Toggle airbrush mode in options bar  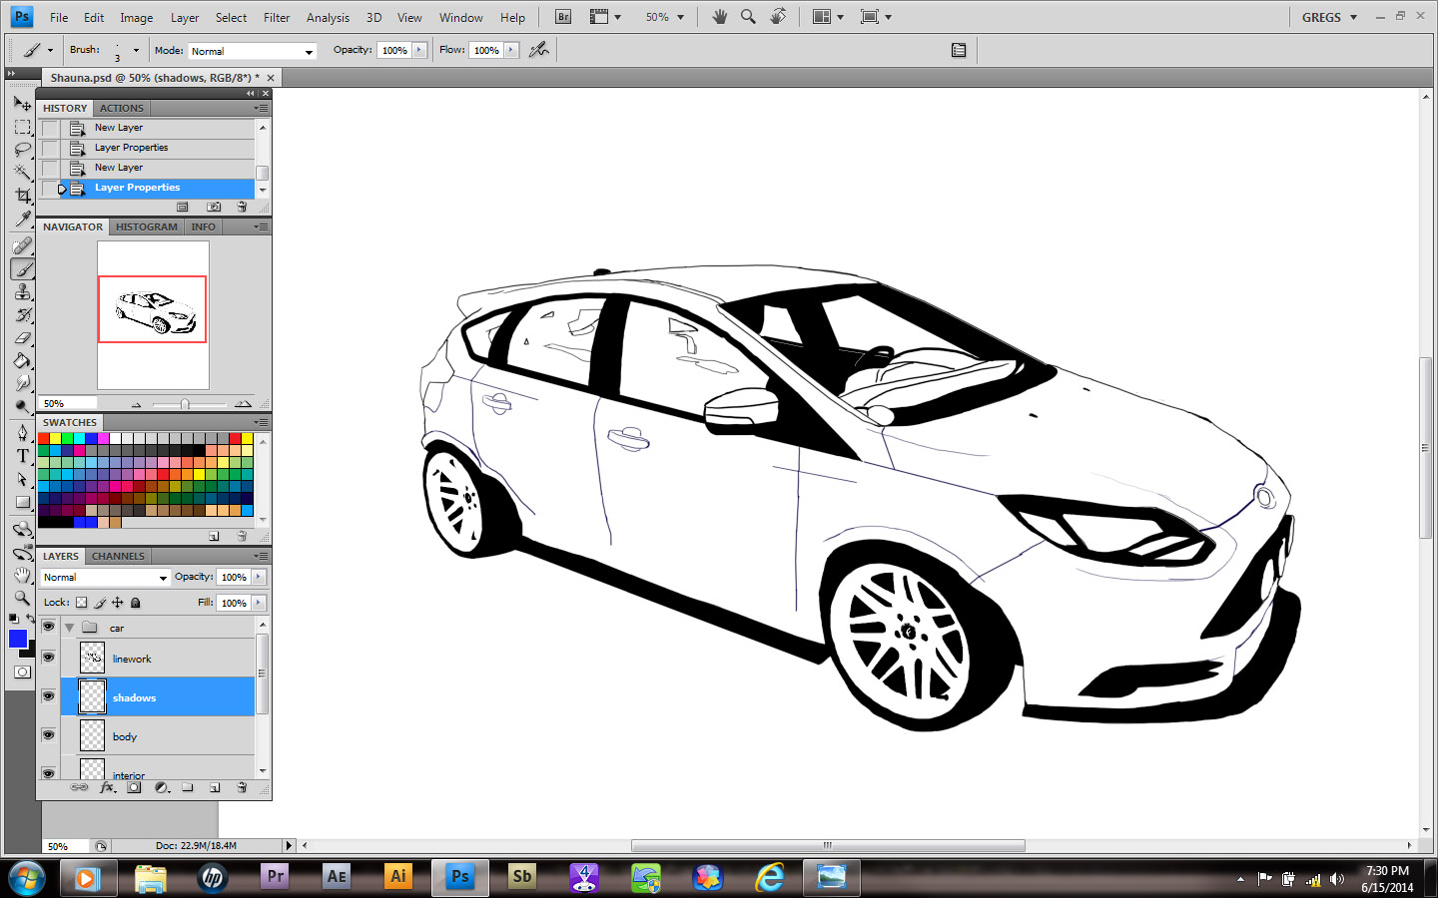(539, 50)
